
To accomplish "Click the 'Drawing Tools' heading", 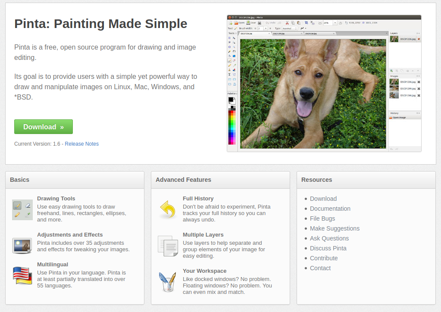I will (x=56, y=198).
